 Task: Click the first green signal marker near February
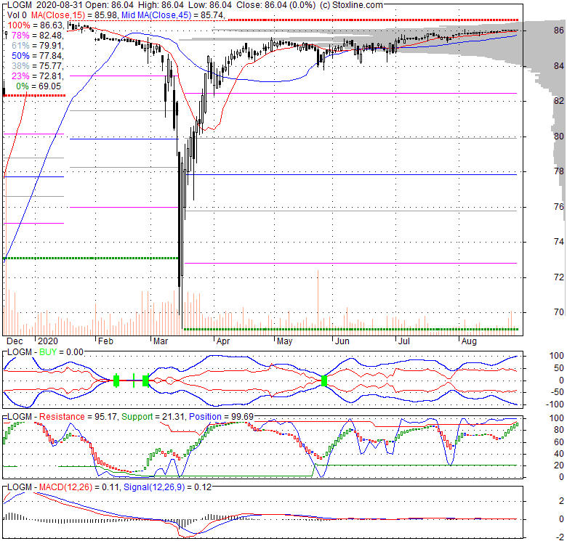tap(116, 381)
